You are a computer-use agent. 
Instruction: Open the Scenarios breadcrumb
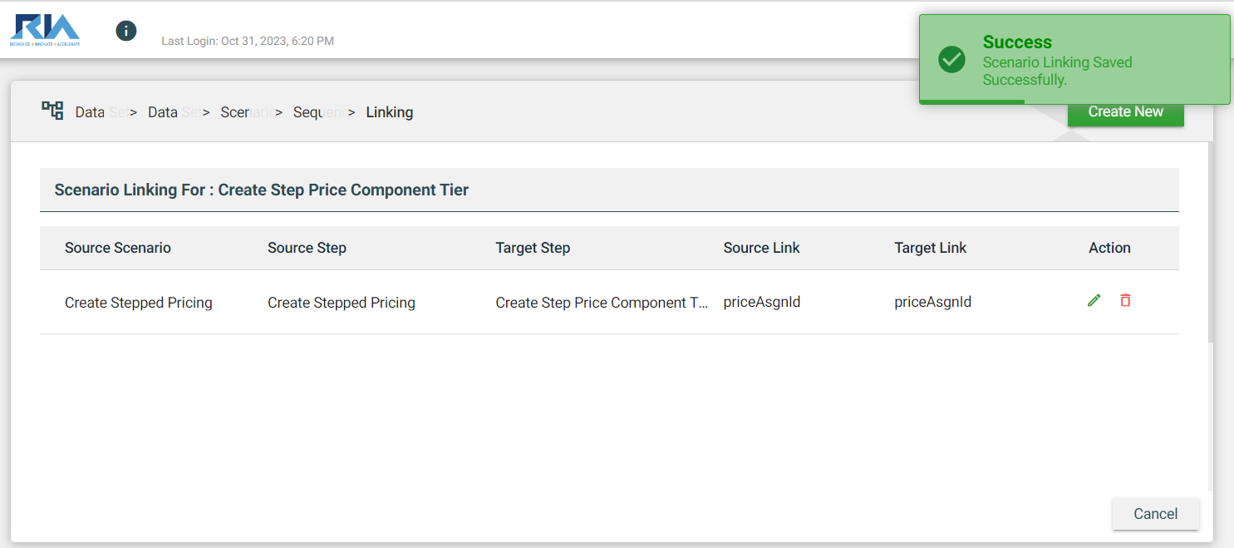[x=235, y=112]
